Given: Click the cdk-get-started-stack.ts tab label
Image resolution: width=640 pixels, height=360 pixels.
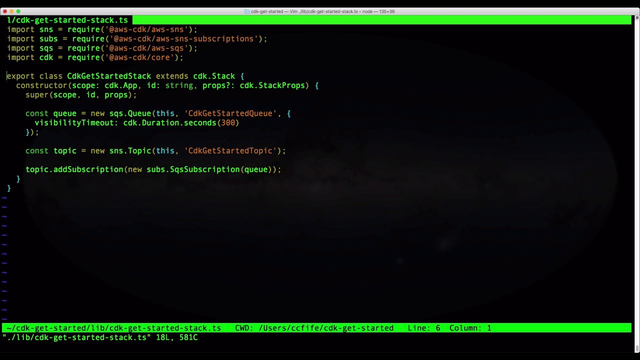Looking at the screenshot, I should (x=67, y=20).
